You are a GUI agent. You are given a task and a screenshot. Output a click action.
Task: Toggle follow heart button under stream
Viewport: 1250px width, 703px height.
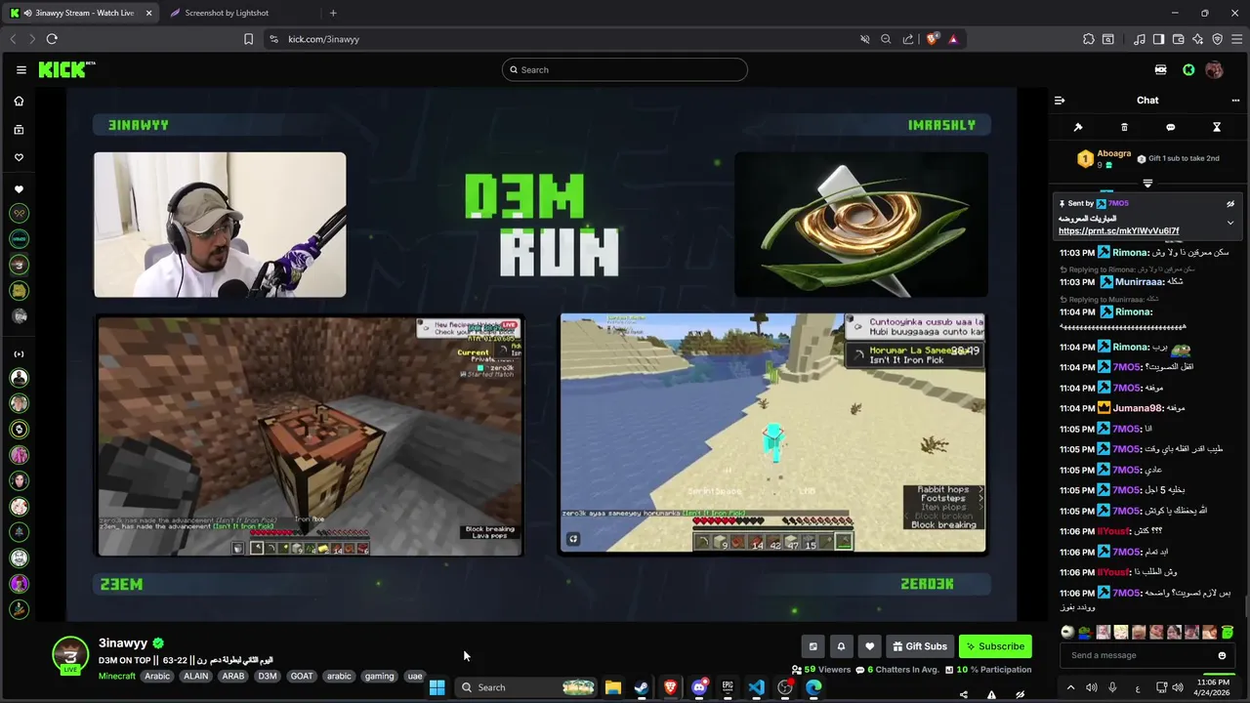click(869, 646)
